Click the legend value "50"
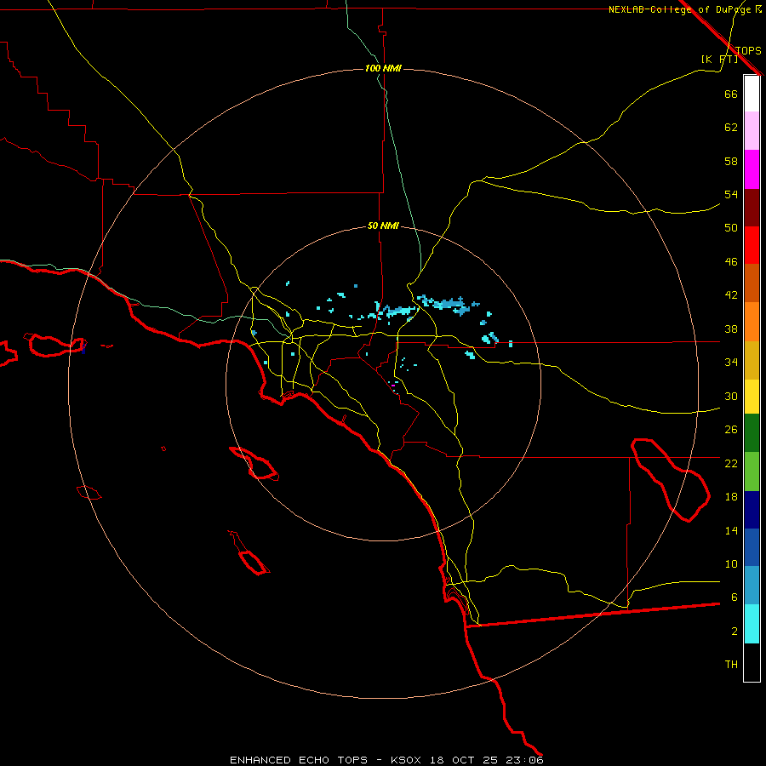766x766 pixels. (731, 227)
